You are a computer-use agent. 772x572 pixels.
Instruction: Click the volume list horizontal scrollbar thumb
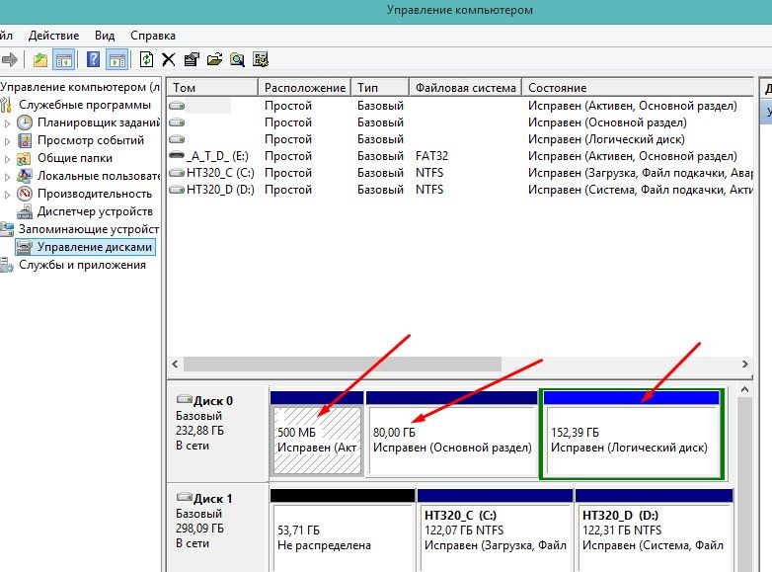pos(343,365)
